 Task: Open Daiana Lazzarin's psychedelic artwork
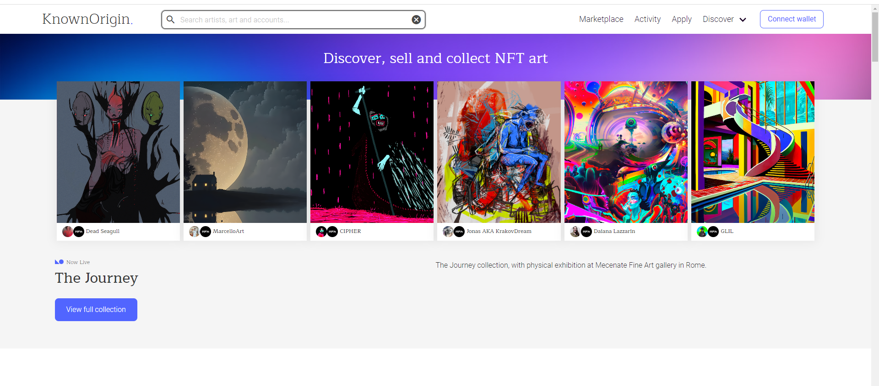coord(626,152)
